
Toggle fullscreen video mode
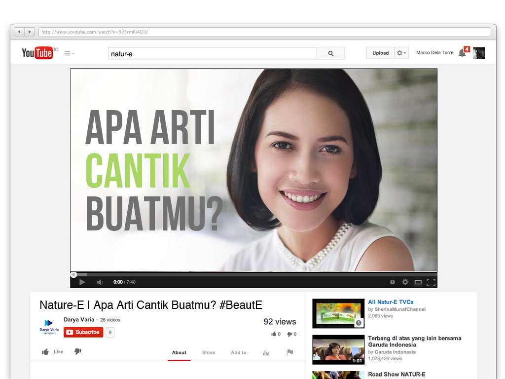tap(431, 282)
